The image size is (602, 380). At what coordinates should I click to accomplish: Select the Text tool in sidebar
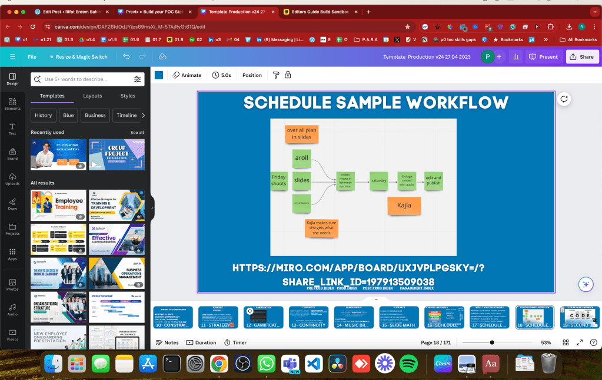pos(12,129)
